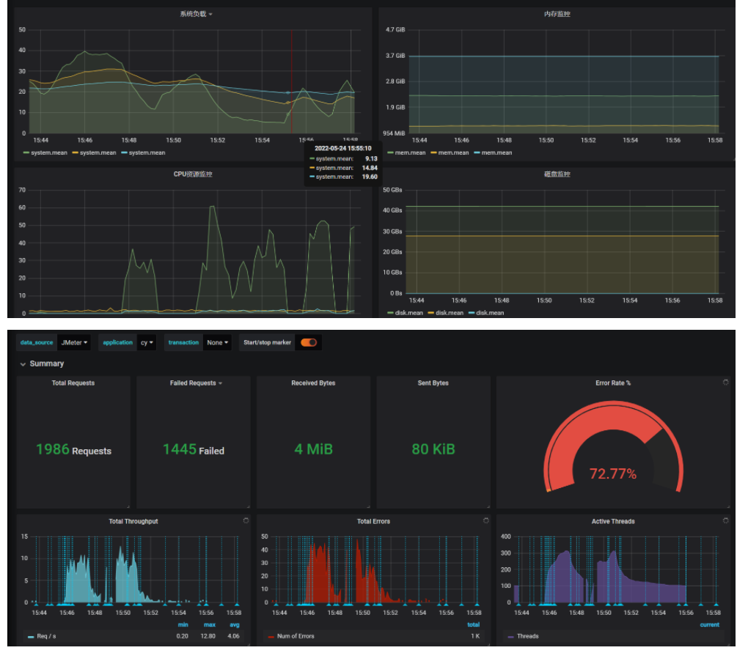This screenshot has width=748, height=653.
Task: Click the blue system.mean legend icon
Action: 124,153
